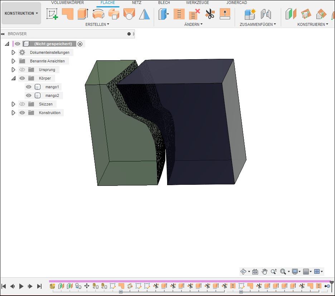Expand the Skizzen folder

tap(13, 104)
